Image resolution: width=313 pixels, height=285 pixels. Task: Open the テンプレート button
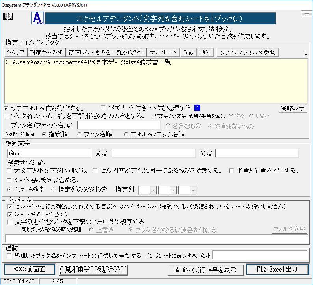[163, 52]
